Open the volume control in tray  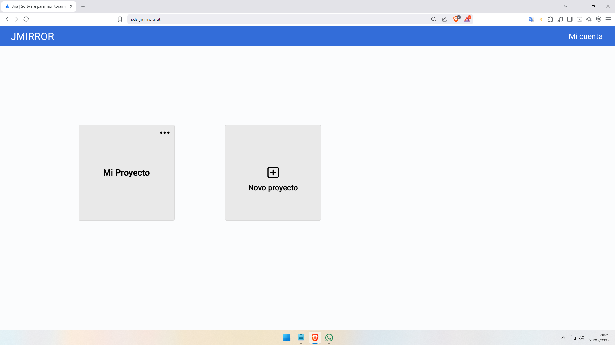pos(581,338)
